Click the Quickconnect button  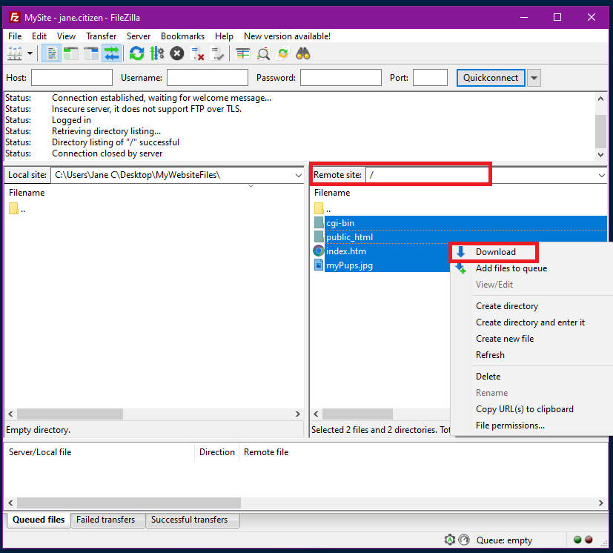point(490,77)
